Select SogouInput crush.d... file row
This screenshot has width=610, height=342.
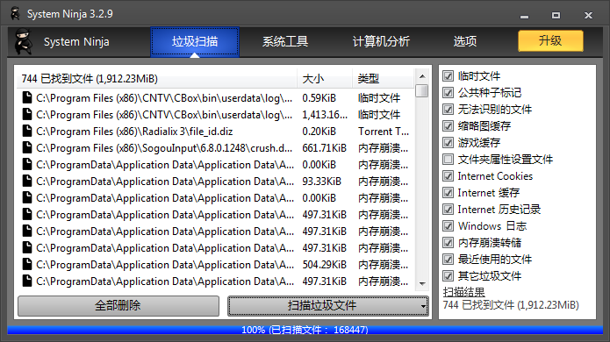[215, 148]
